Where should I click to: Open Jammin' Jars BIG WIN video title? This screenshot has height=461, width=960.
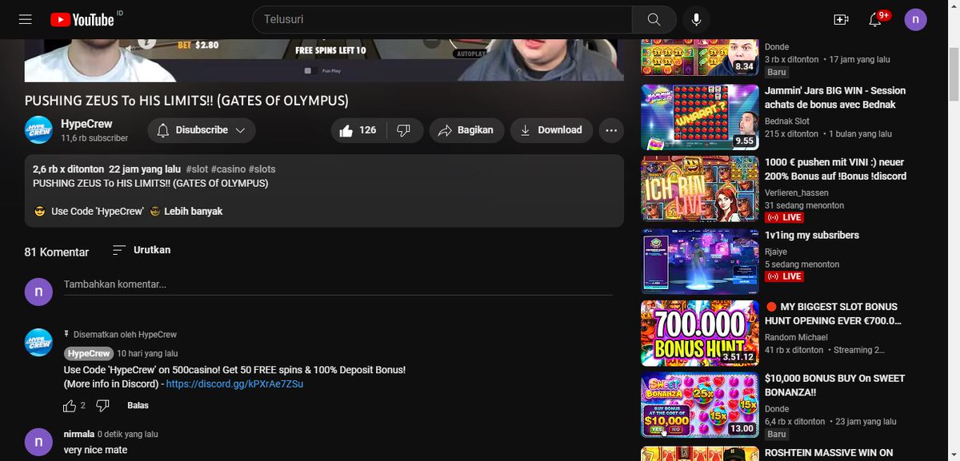tap(835, 98)
